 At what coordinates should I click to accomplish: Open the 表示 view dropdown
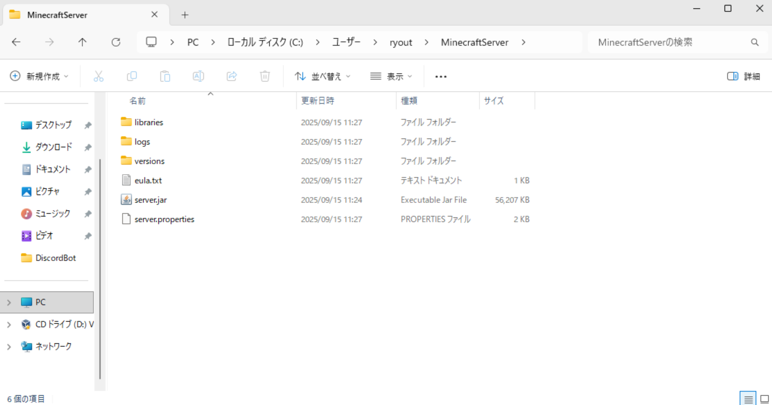point(391,76)
